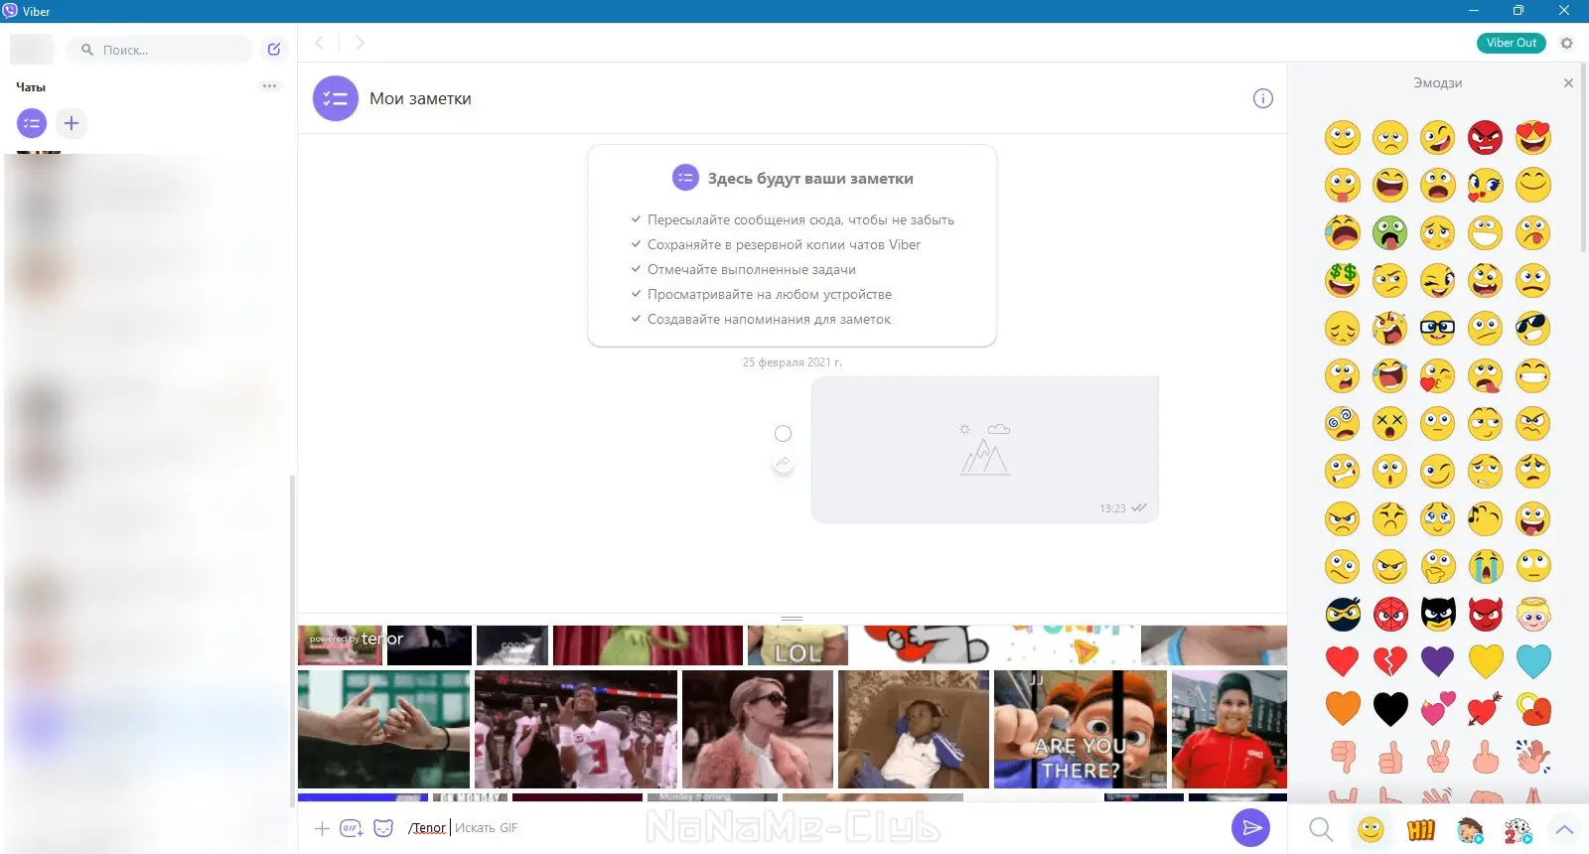The width and height of the screenshot is (1589, 854).
Task: Choose the football players GIF
Action: 576,729
